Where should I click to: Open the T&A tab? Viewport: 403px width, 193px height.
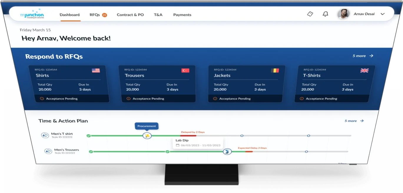[158, 15]
